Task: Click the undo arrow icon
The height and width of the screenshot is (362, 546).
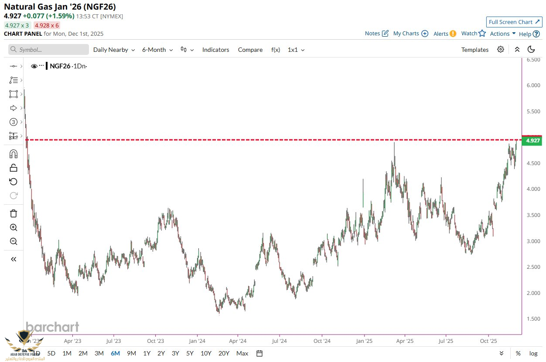Action: point(14,182)
